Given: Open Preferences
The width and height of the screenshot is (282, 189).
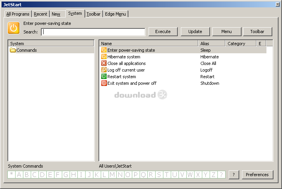Looking at the screenshot, I should [257, 175].
